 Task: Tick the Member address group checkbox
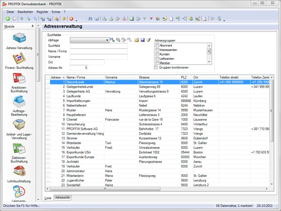click(157, 63)
